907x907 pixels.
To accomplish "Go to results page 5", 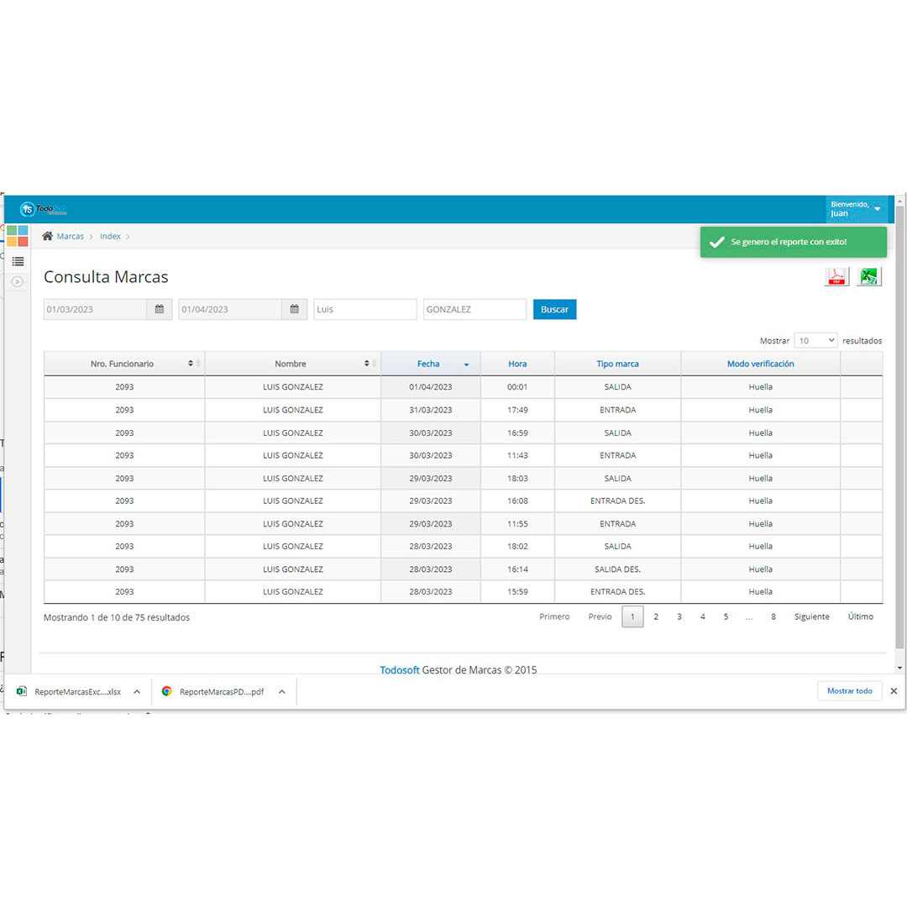I will coord(726,616).
